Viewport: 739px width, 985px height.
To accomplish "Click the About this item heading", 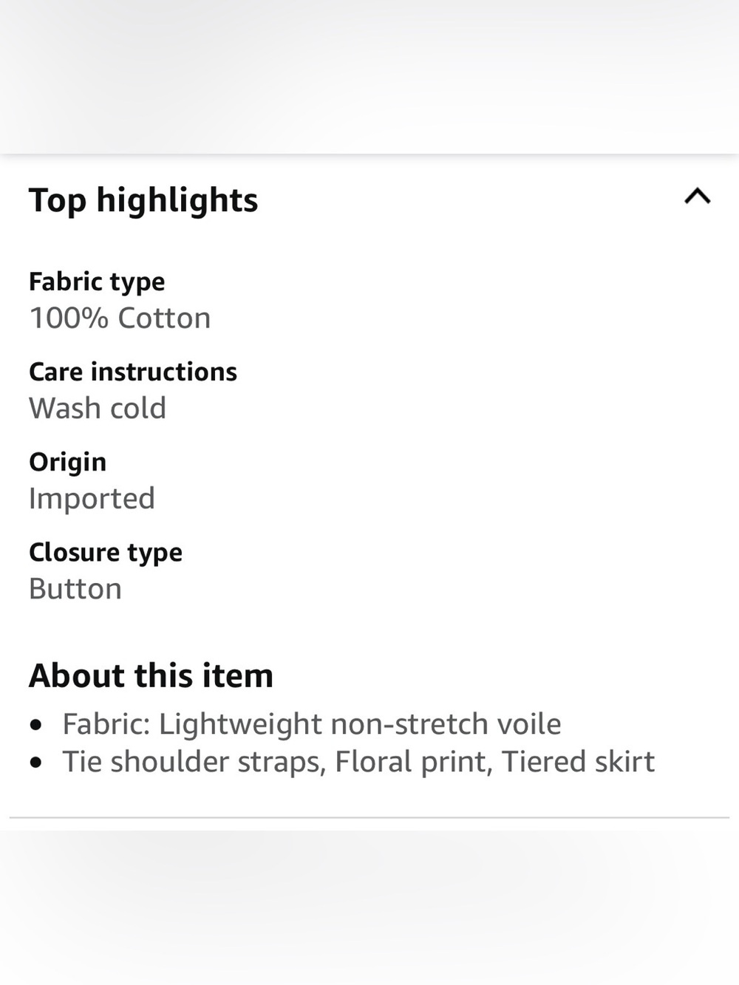I will (151, 675).
